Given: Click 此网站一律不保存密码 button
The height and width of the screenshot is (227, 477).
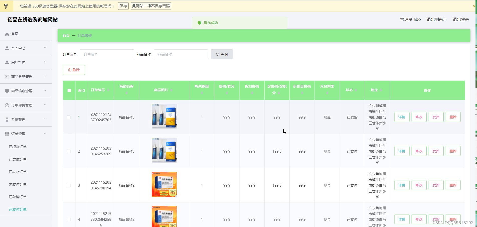Looking at the screenshot, I should [151, 6].
